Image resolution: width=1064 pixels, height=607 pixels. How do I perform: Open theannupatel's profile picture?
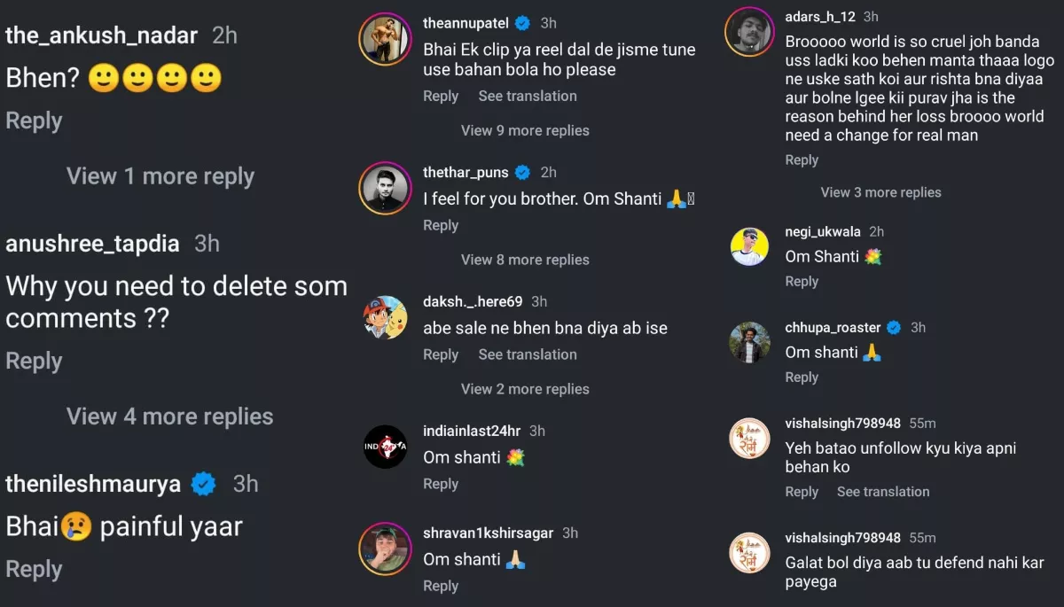coord(383,40)
